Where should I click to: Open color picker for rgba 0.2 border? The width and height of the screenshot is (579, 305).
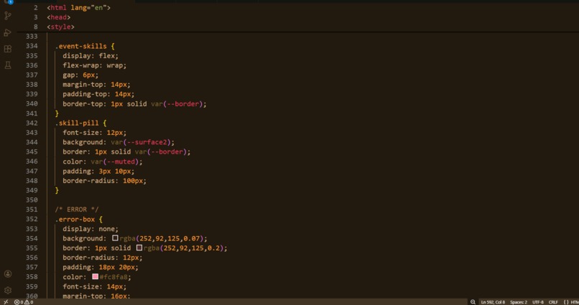139,248
